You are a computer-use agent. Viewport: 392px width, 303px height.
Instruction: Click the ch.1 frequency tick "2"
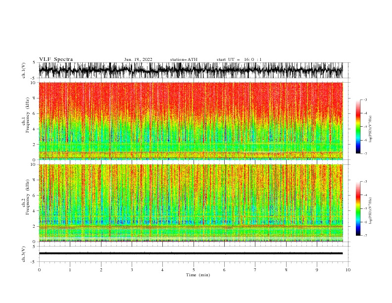[35, 145]
